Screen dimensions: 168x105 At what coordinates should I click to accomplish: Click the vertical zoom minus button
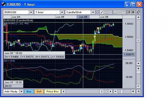pos(138,86)
